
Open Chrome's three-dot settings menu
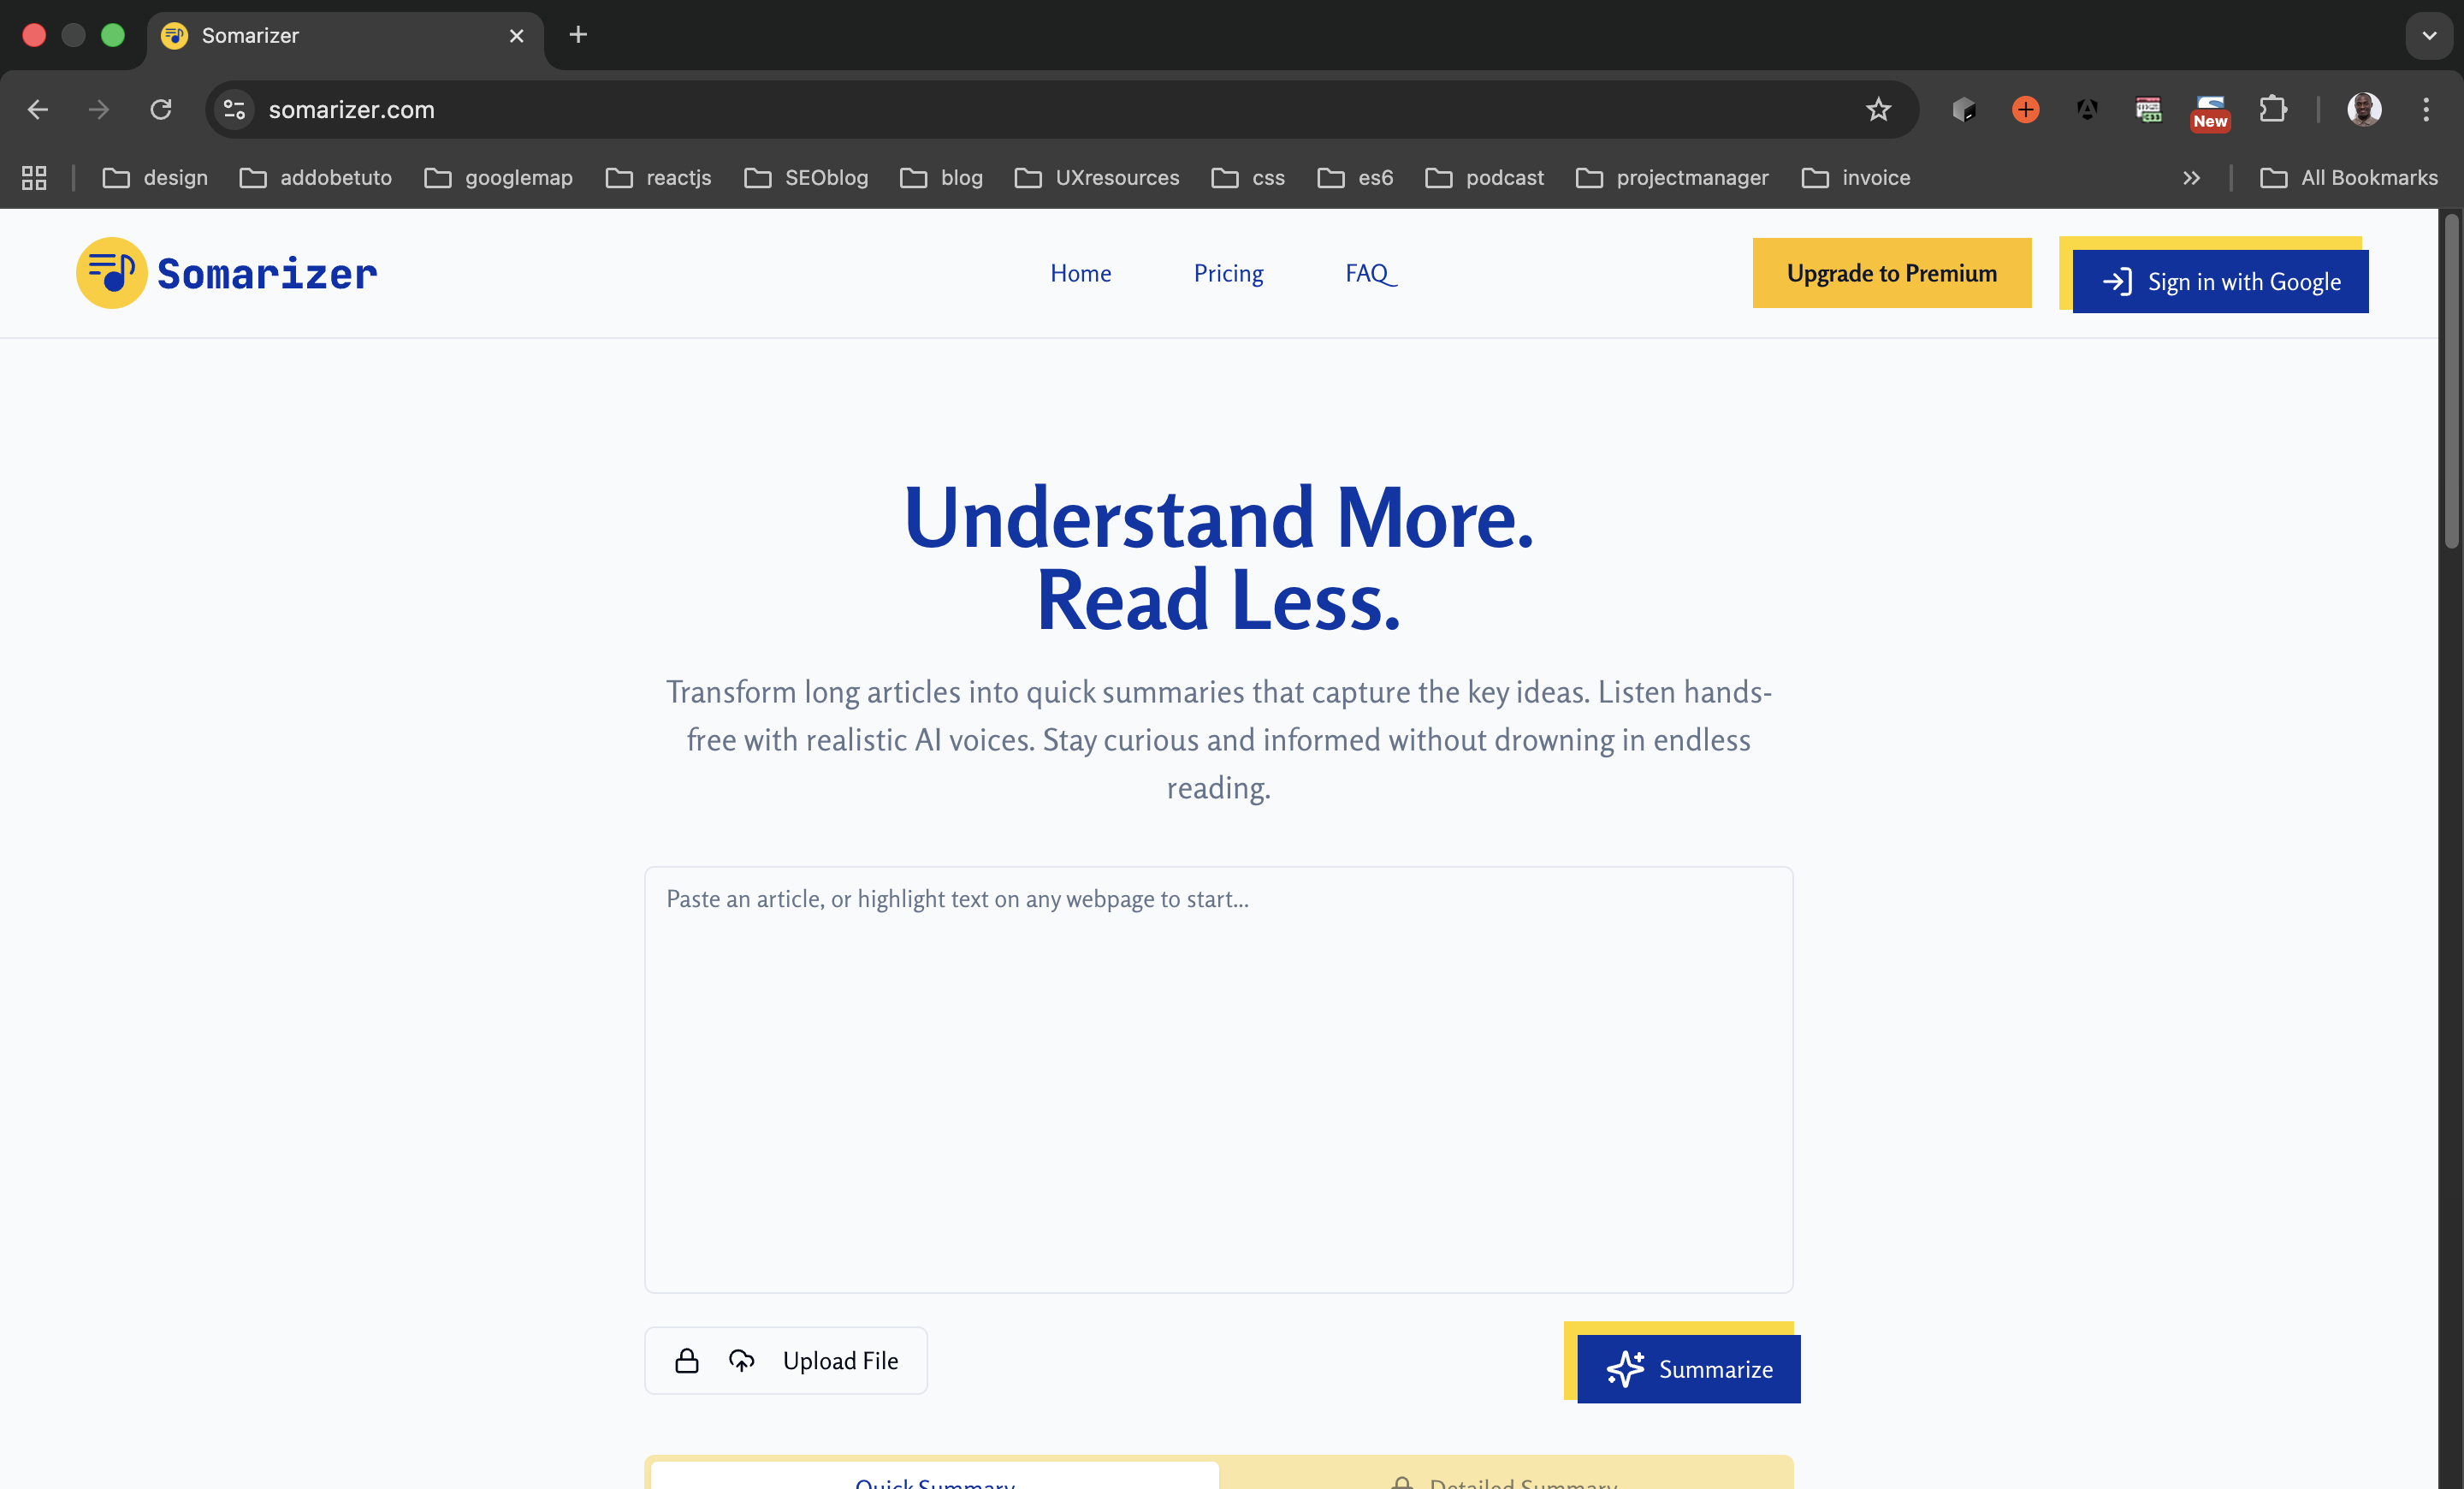point(2426,110)
